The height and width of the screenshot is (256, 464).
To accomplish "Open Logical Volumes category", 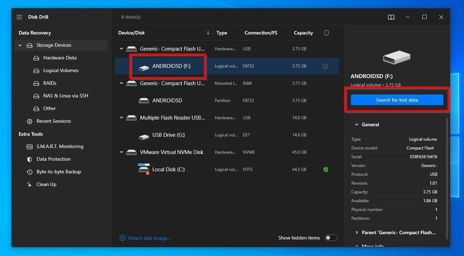I will [61, 71].
